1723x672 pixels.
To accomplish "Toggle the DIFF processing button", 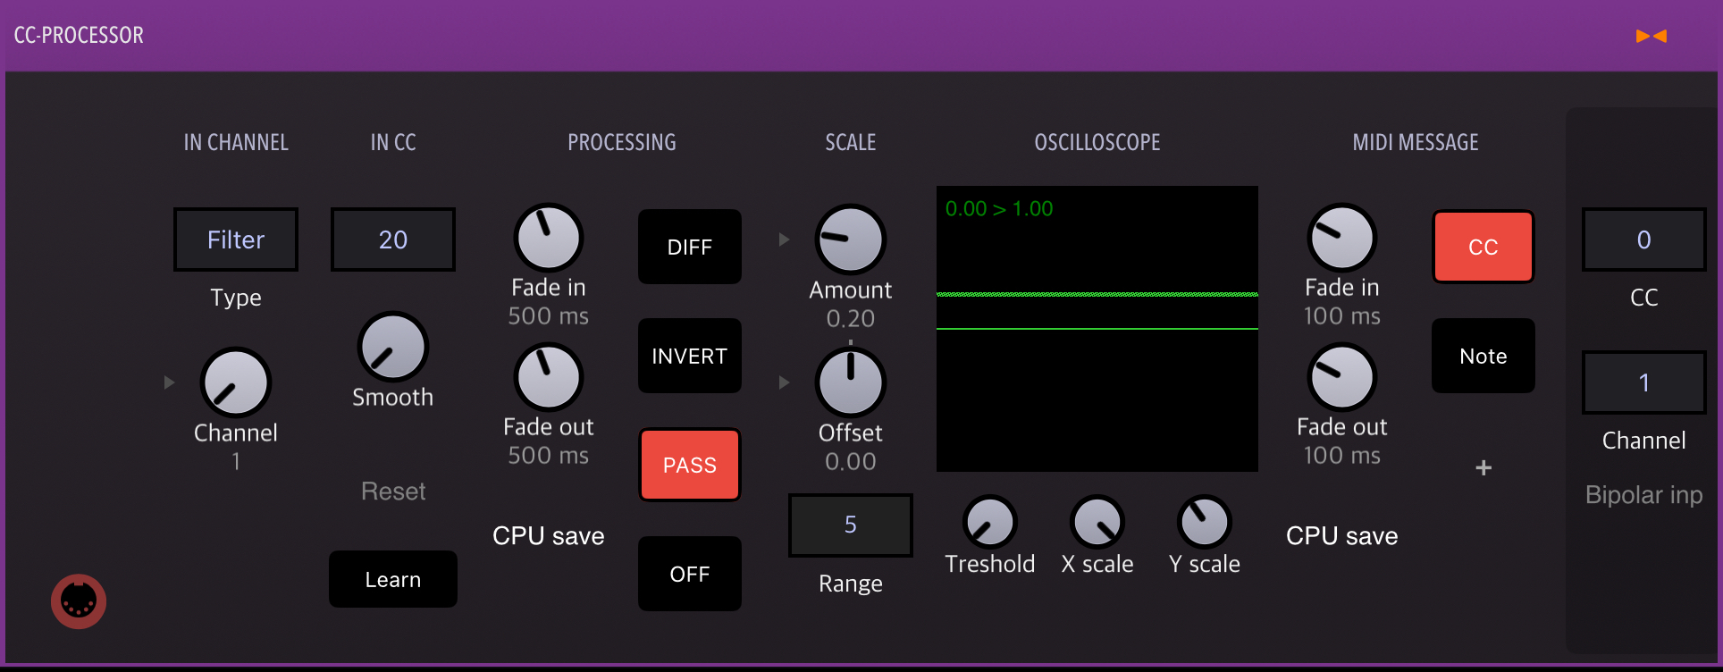I will click(x=690, y=247).
